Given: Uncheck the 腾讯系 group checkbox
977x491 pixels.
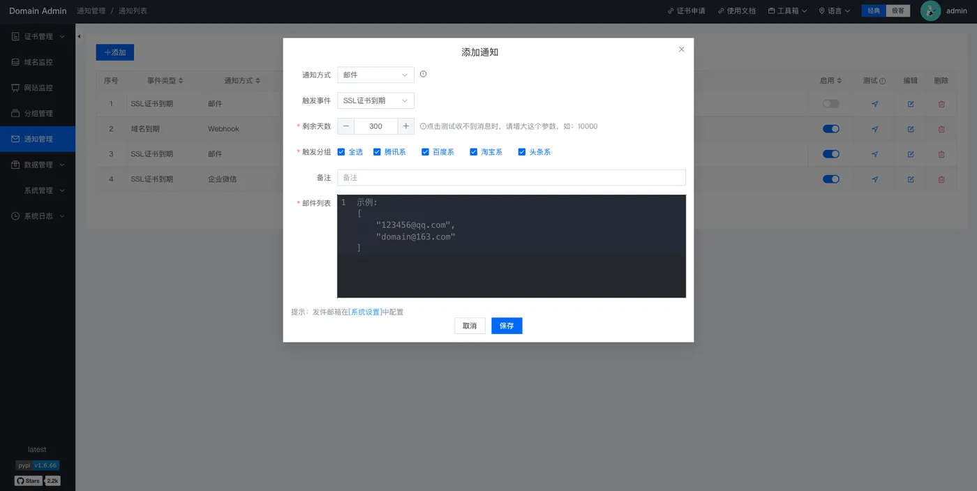Looking at the screenshot, I should pos(377,152).
